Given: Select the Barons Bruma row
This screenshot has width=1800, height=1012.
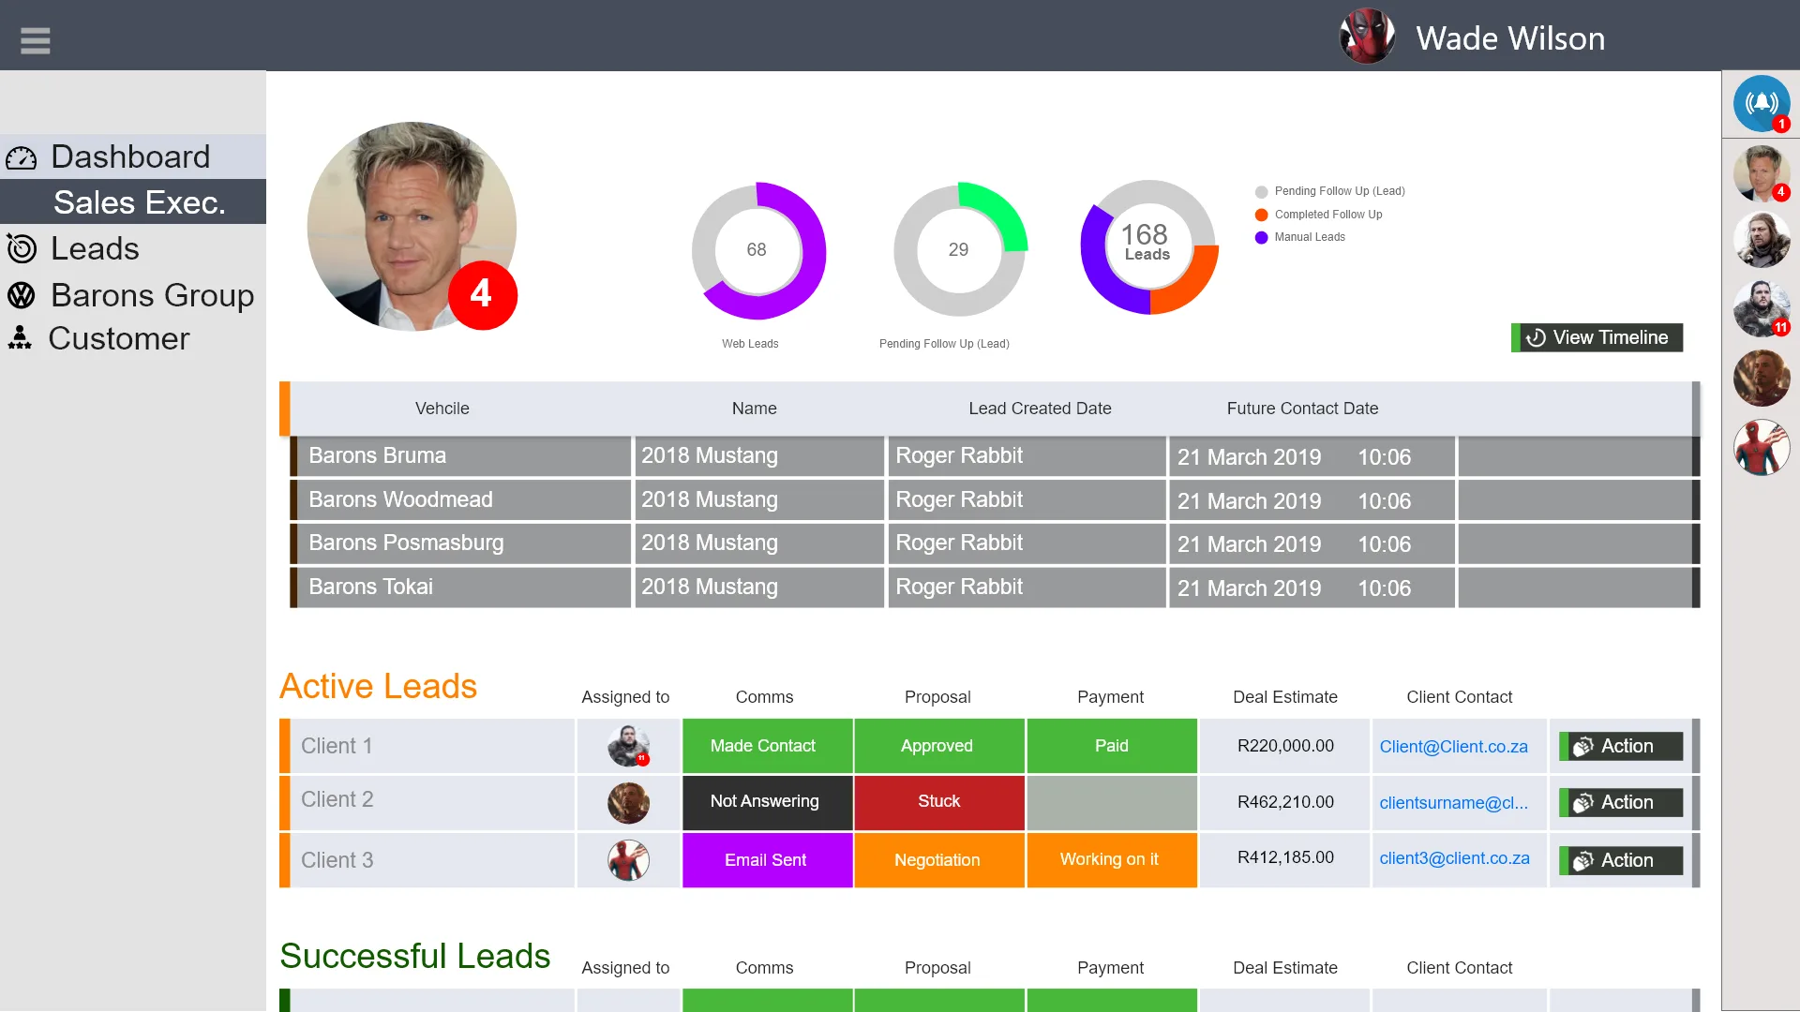Looking at the screenshot, I should 995,456.
